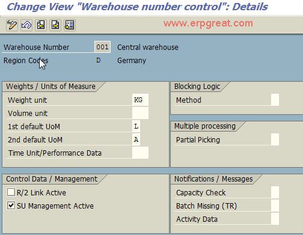This screenshot has height=235, width=303.
Task: Click the Partial Picking label
Action: pos(198,139)
